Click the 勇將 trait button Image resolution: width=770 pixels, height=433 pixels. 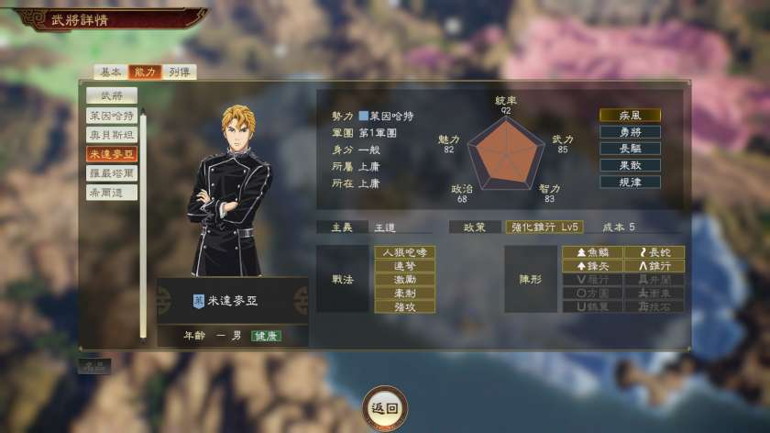click(630, 132)
